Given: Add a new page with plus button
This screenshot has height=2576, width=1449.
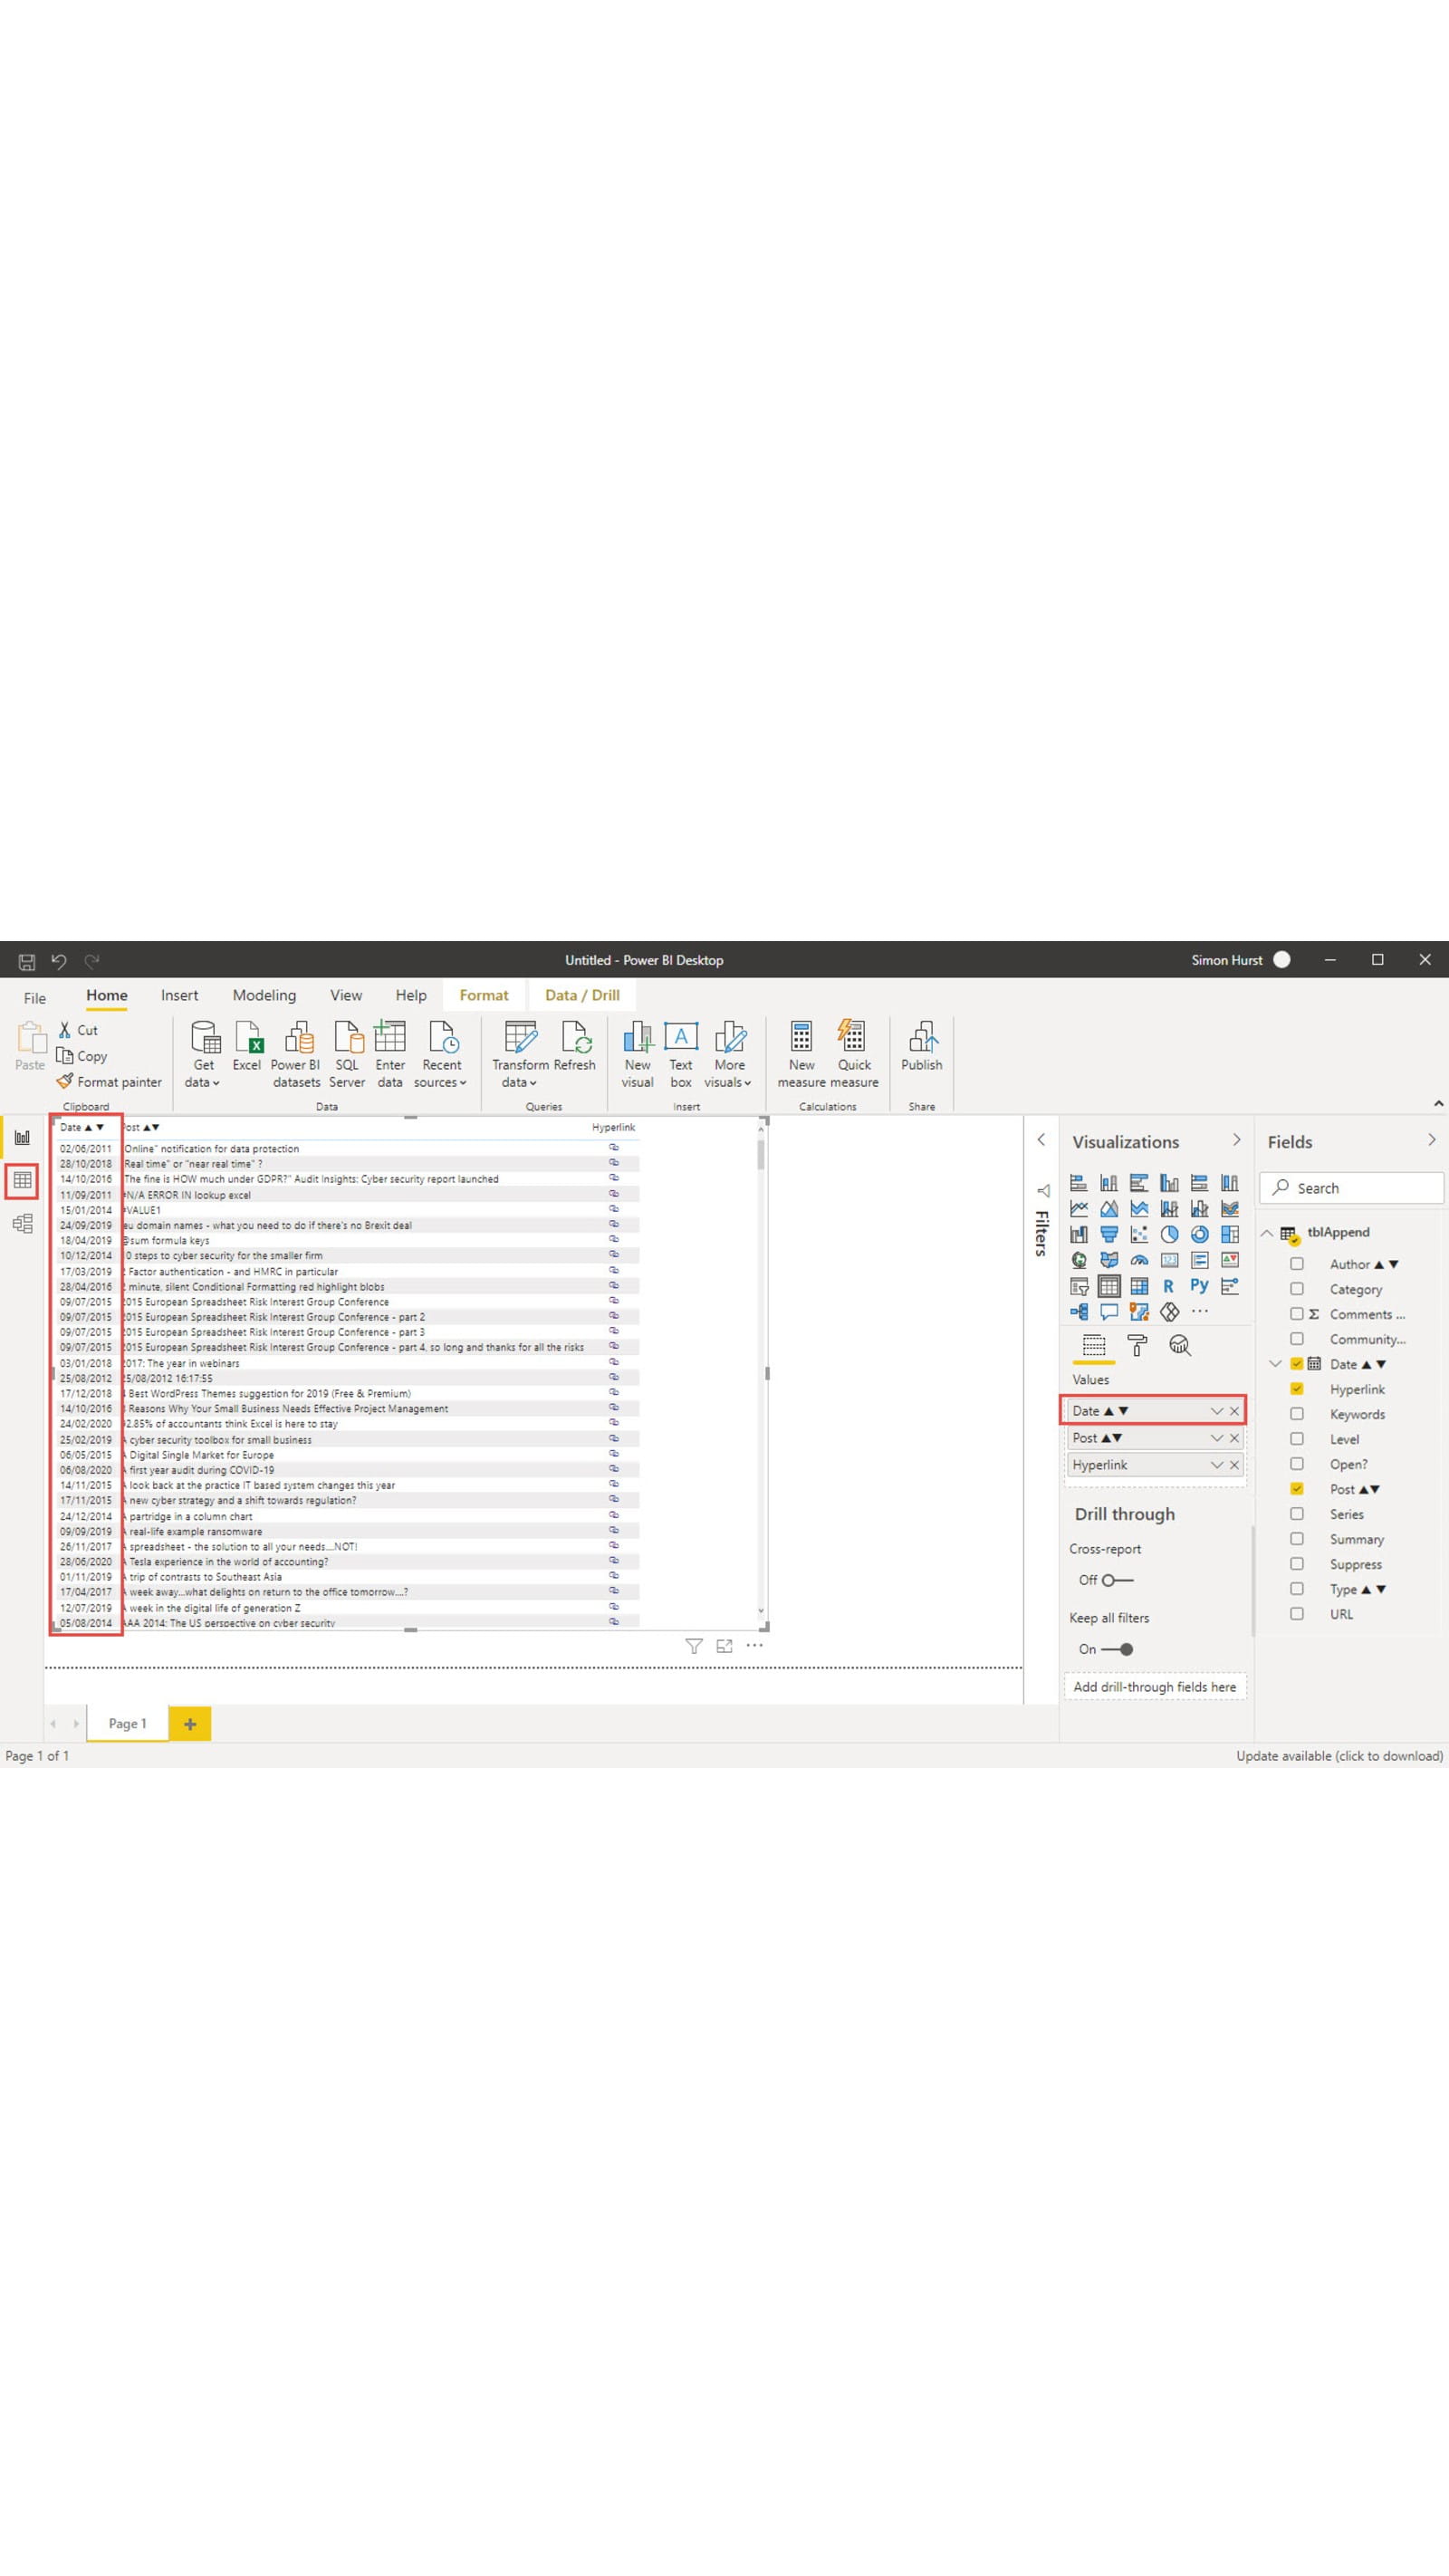Looking at the screenshot, I should 190,1724.
